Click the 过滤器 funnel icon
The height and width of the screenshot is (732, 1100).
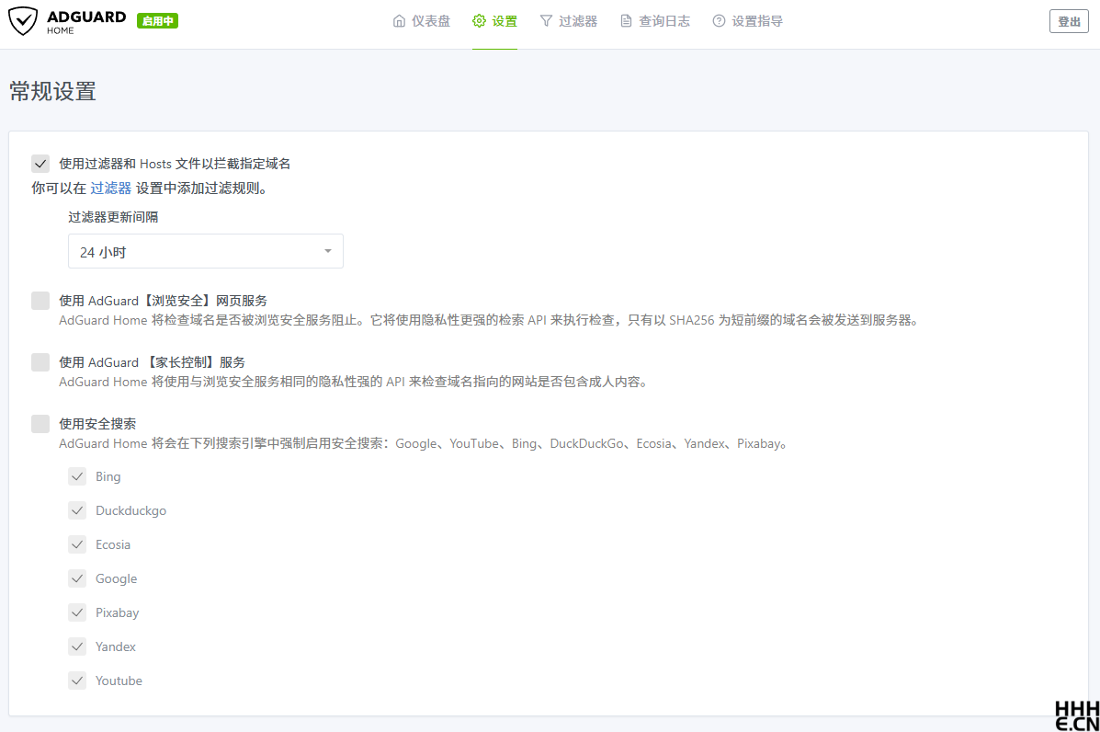(x=546, y=21)
